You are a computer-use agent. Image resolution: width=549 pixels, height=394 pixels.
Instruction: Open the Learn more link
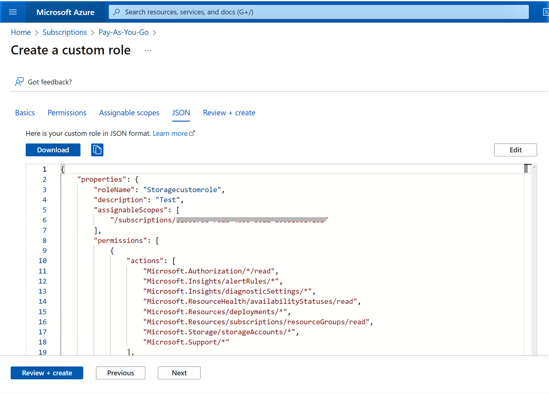point(170,133)
